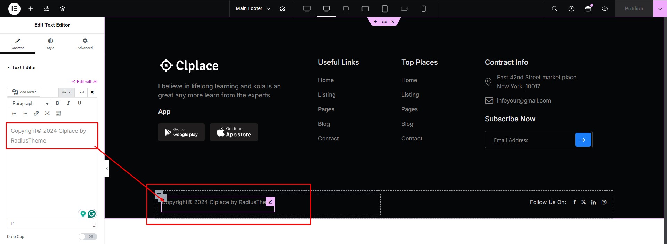This screenshot has height=244, width=667.
Task: Open the Structure layers panel icon
Action: click(63, 9)
